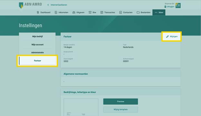Click the '2022' prefix value
Image resolution: width=201 pixels, height=116 pixels.
[x=66, y=61]
